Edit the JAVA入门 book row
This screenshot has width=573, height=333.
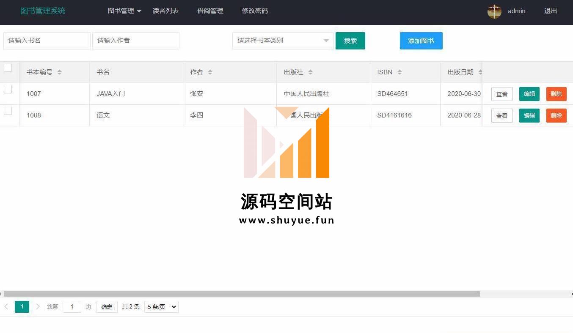tap(529, 94)
